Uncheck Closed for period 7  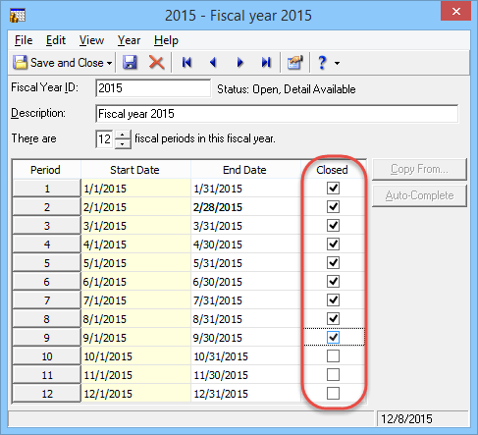coord(333,300)
